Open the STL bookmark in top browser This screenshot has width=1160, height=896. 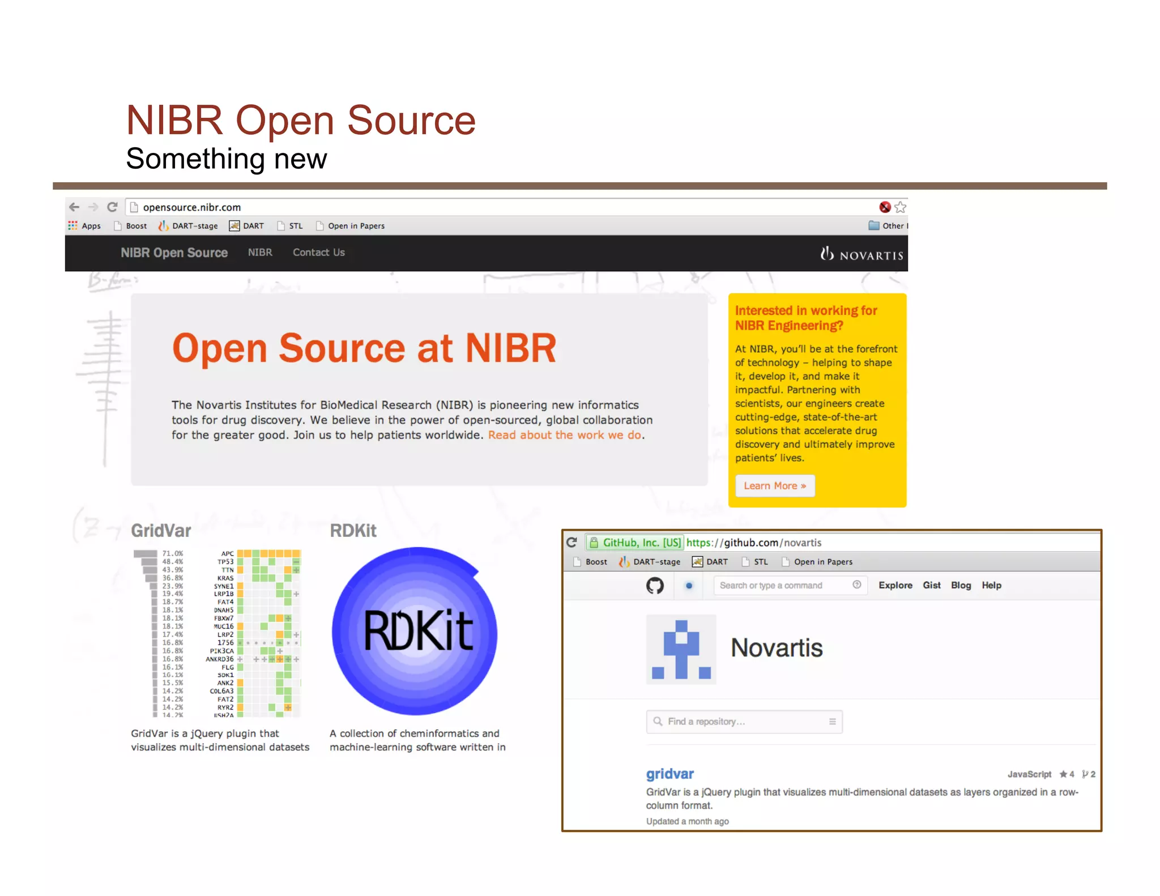click(290, 226)
